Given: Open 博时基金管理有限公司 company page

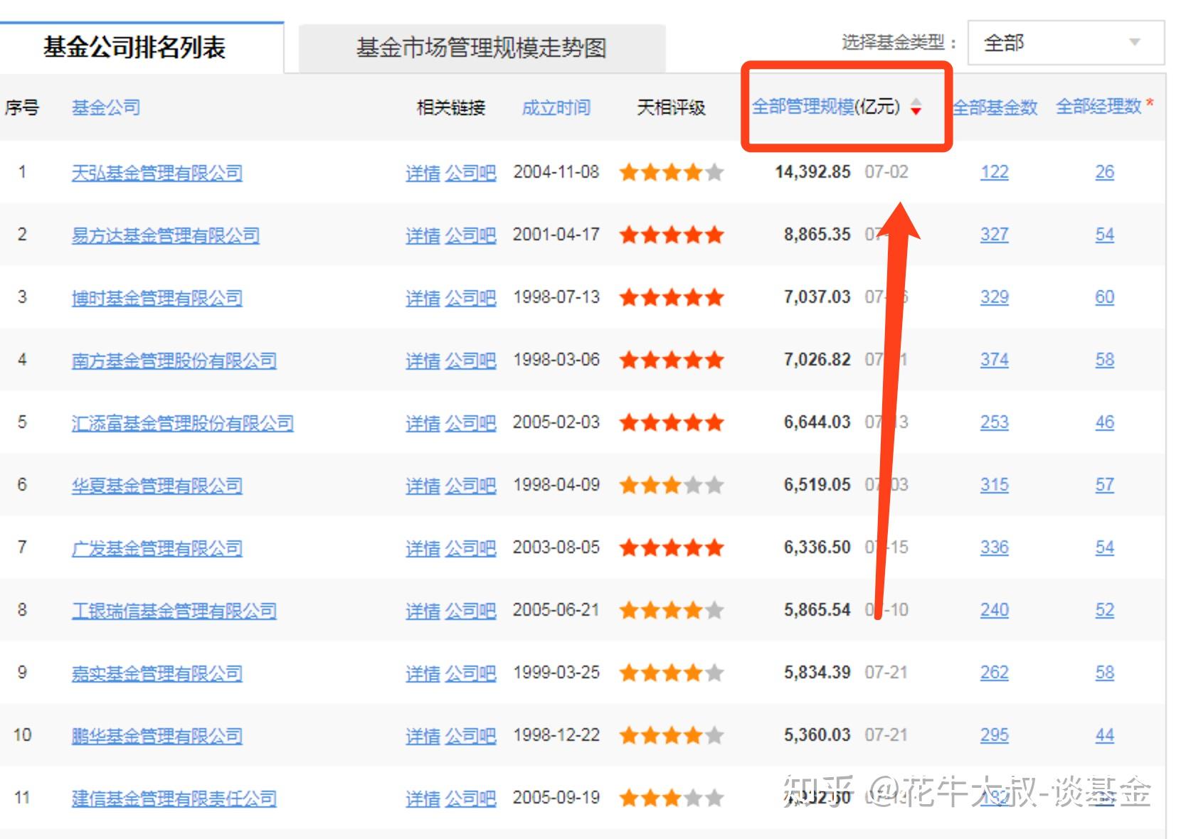Looking at the screenshot, I should [x=157, y=298].
